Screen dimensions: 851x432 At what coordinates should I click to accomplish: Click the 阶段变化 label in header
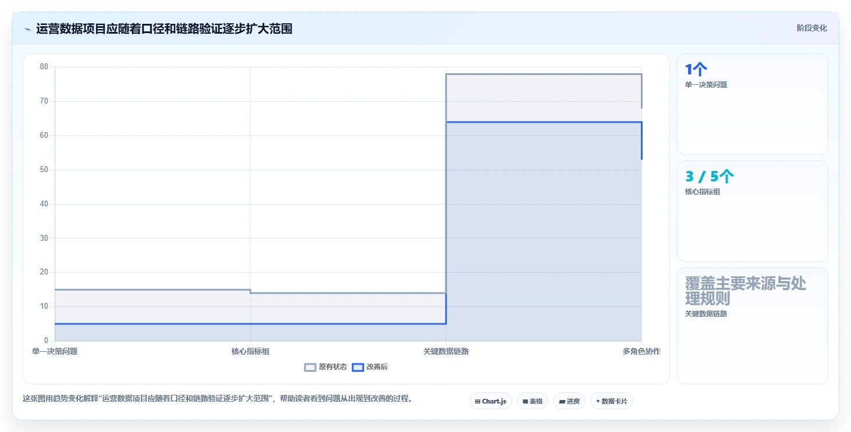811,28
